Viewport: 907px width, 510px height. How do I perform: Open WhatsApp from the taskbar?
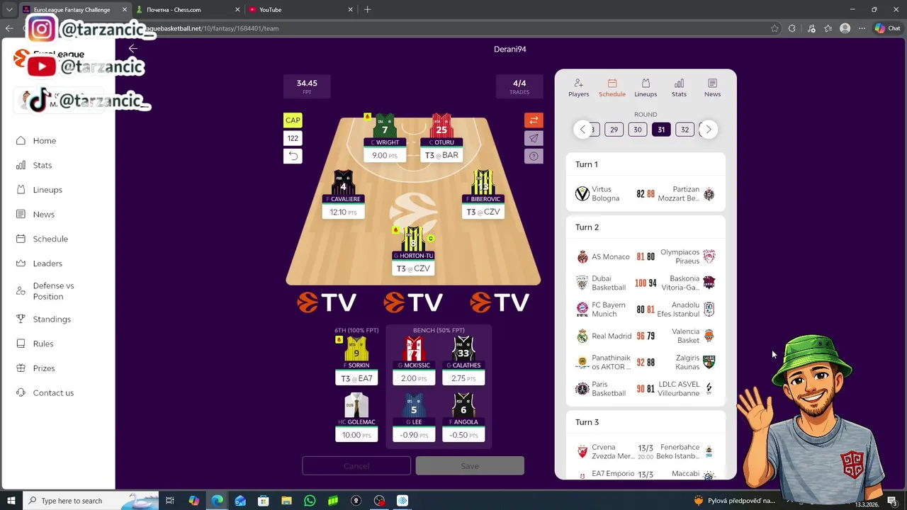310,501
